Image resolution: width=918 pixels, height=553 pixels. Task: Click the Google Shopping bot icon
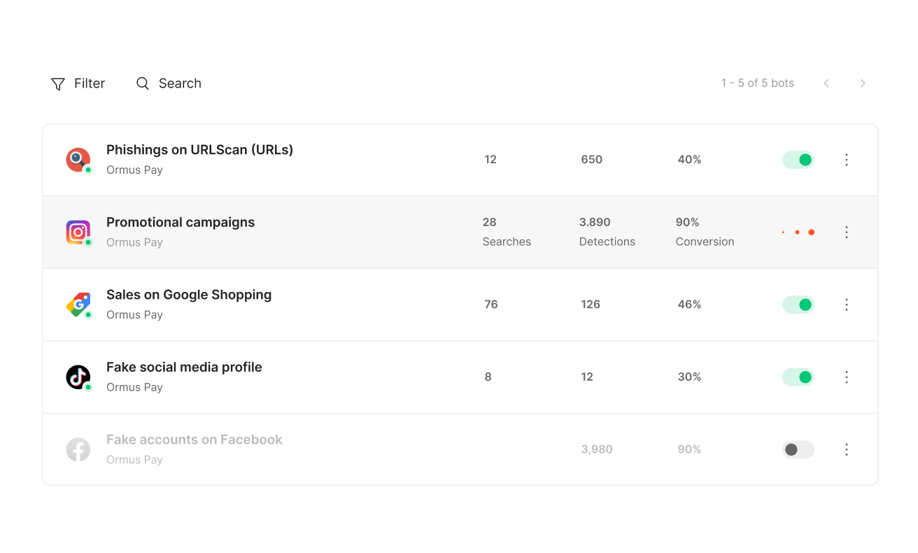(x=78, y=304)
